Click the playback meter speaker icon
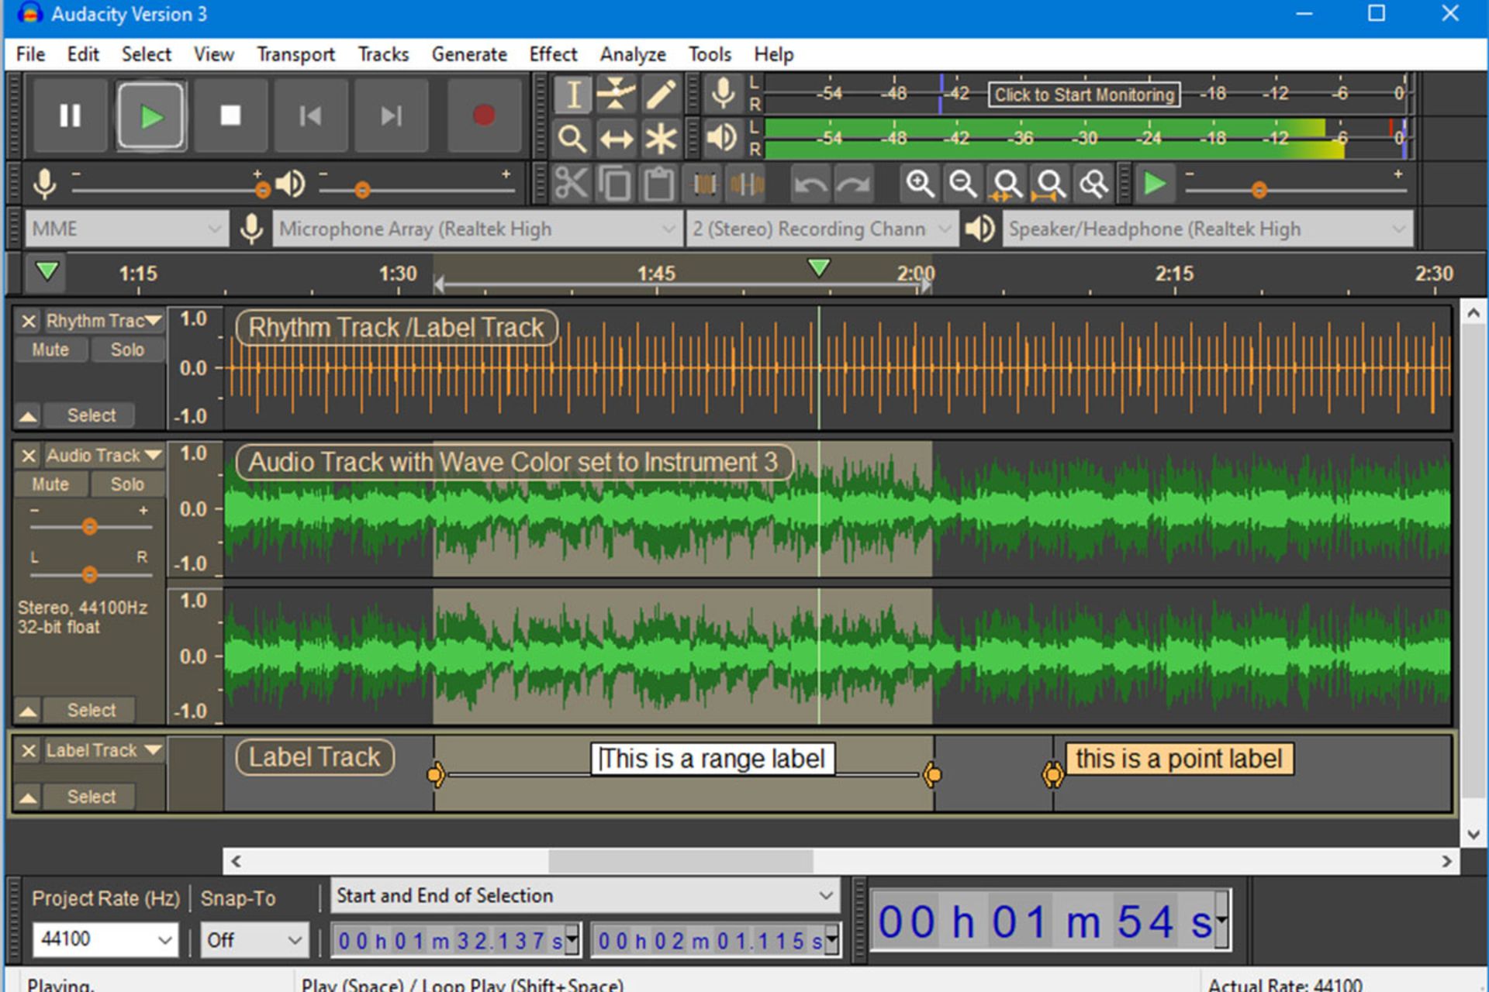This screenshot has height=992, width=1489. coord(723,139)
